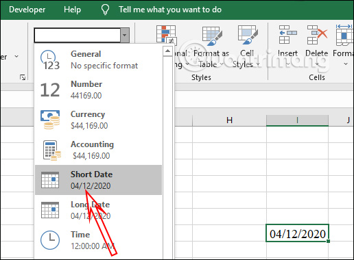
Task: Click the 'Tell me what you want to do' box
Action: click(x=170, y=10)
